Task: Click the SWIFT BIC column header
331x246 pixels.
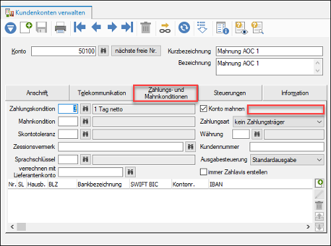Action: pyautogui.click(x=150, y=184)
